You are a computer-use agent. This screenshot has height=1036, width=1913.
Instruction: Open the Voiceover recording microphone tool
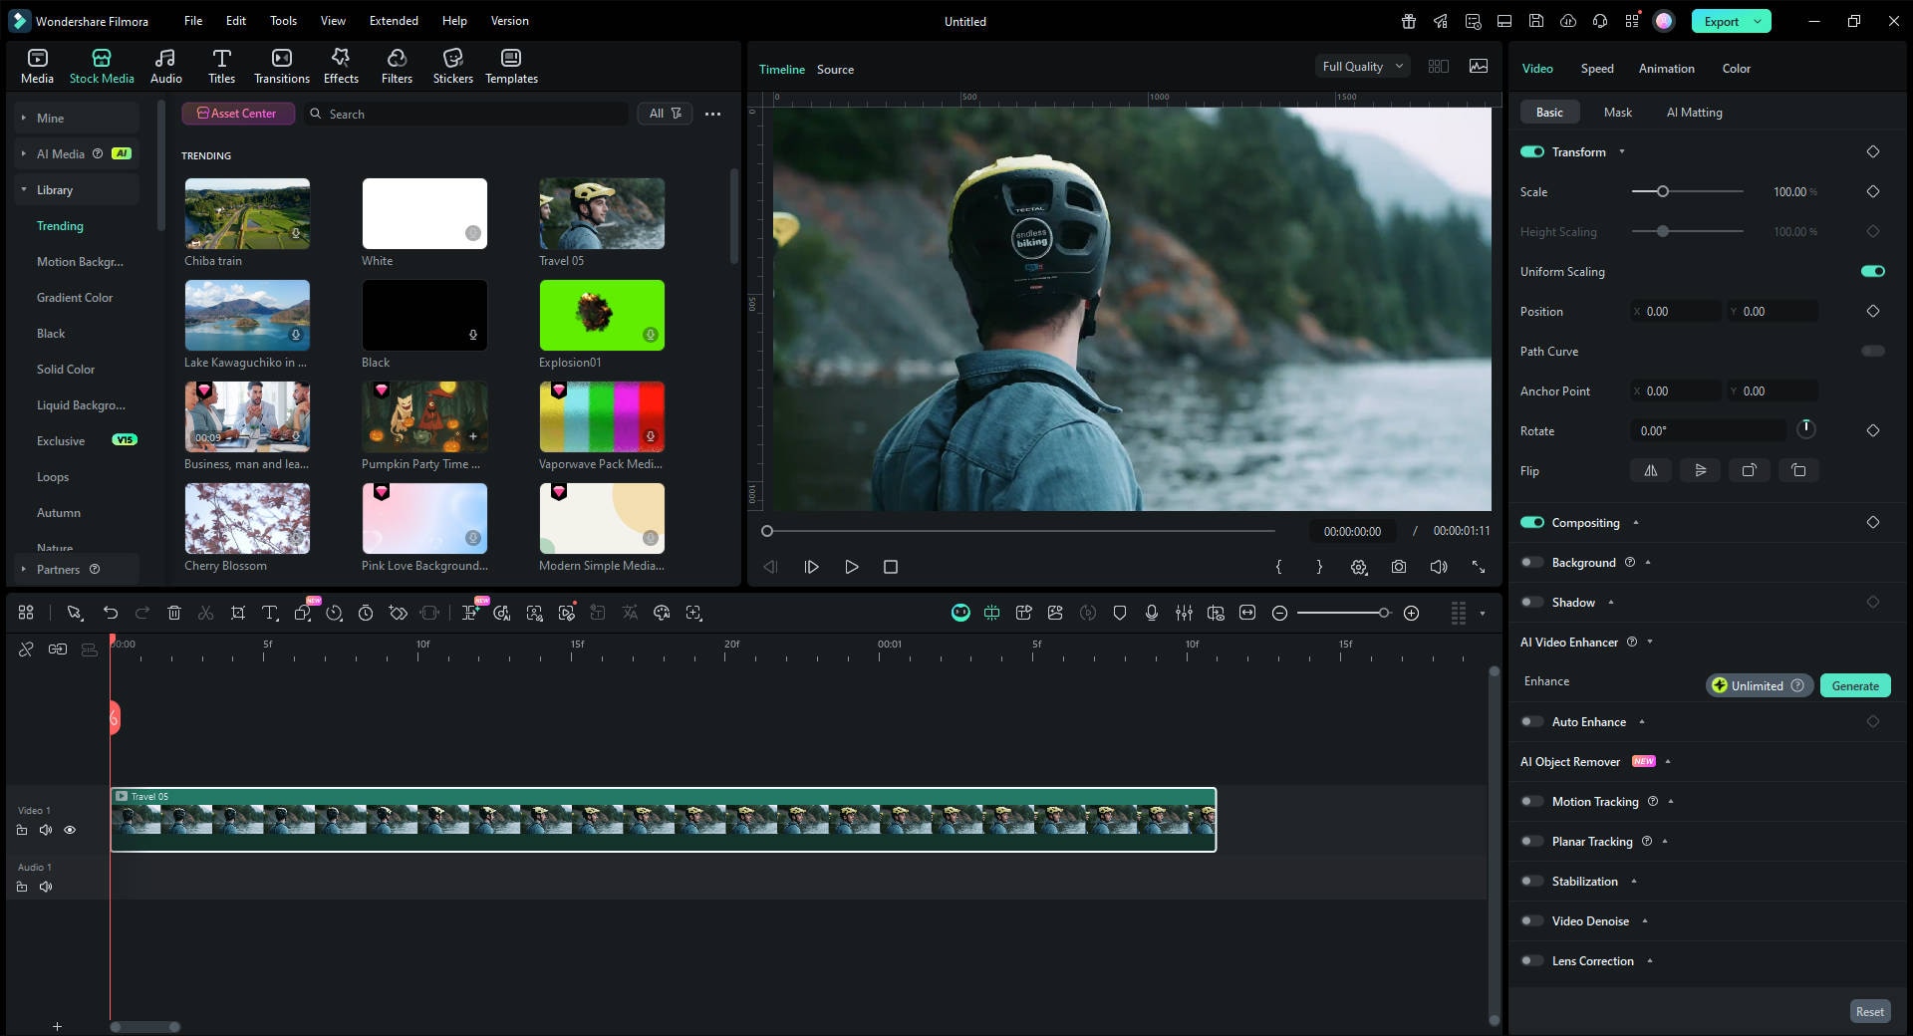(x=1152, y=613)
